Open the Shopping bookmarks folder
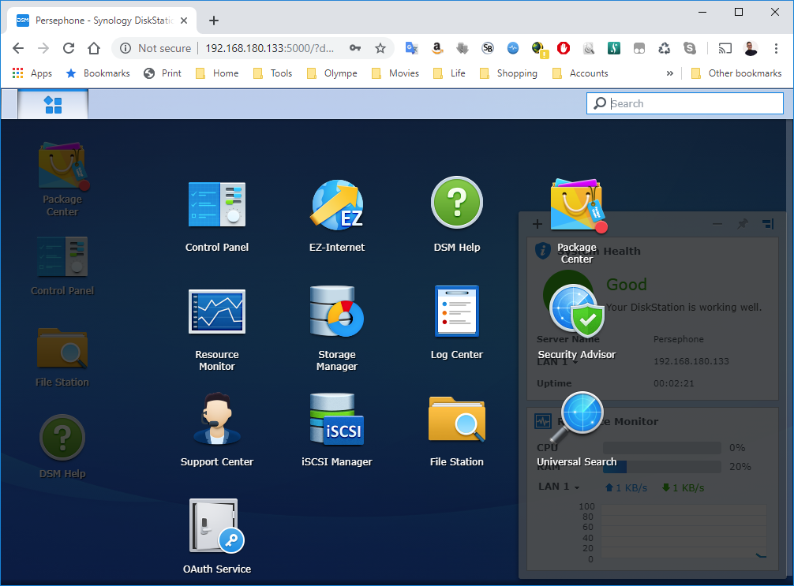 [508, 73]
